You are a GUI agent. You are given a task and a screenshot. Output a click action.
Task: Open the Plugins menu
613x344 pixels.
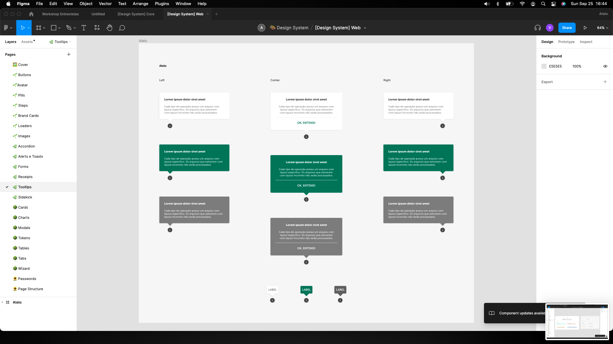click(162, 4)
